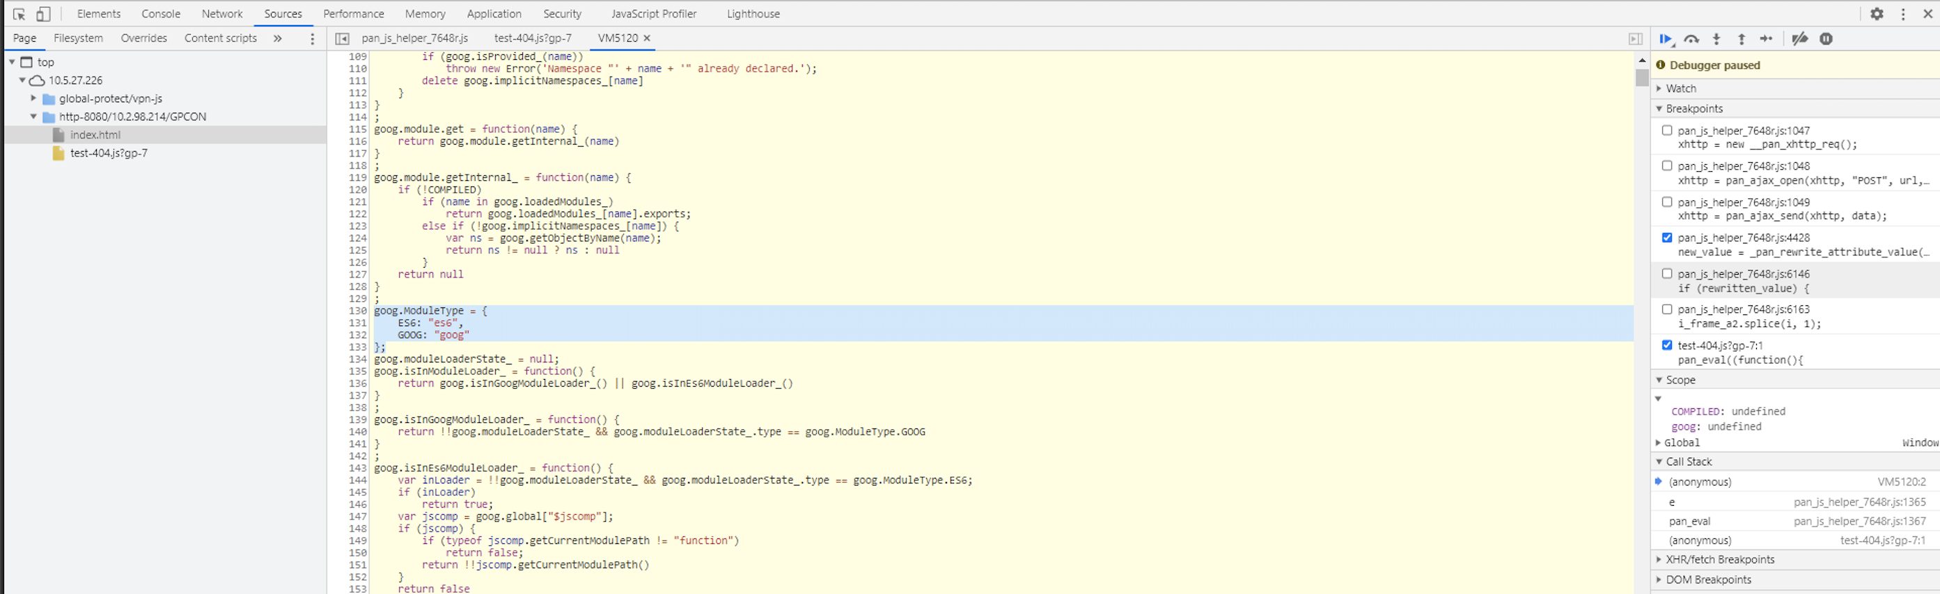
Task: Expand XHR/fetch Breakpoints section
Action: click(x=1719, y=559)
